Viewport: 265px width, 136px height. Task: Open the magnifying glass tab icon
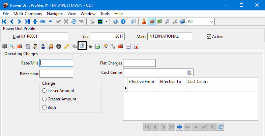12,46
